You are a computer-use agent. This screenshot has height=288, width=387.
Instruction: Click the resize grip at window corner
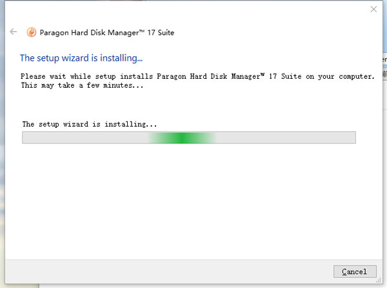381,282
